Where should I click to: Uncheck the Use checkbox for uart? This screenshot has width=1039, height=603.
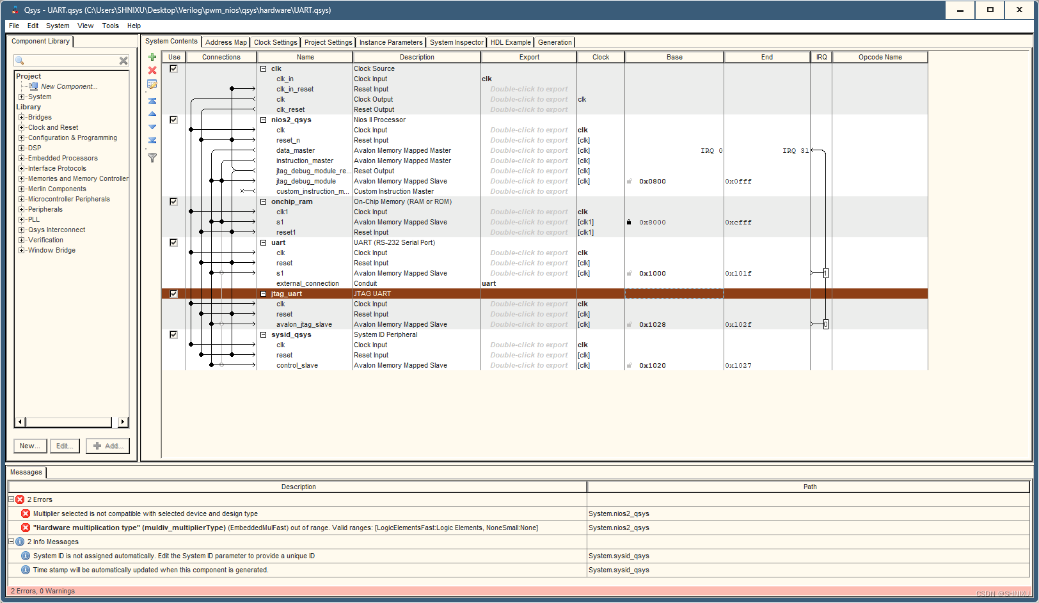[173, 242]
